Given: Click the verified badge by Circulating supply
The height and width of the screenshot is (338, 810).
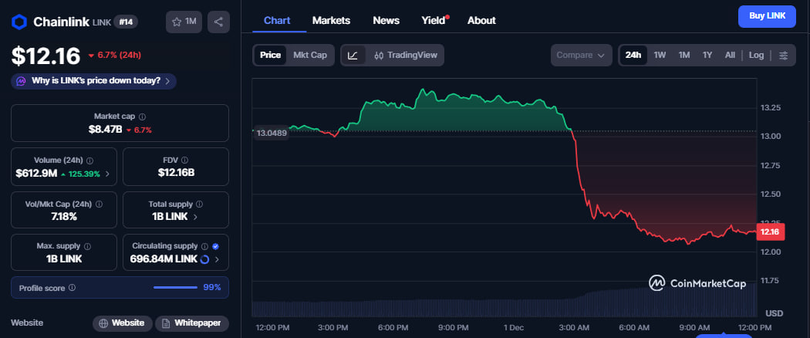Looking at the screenshot, I should point(215,246).
